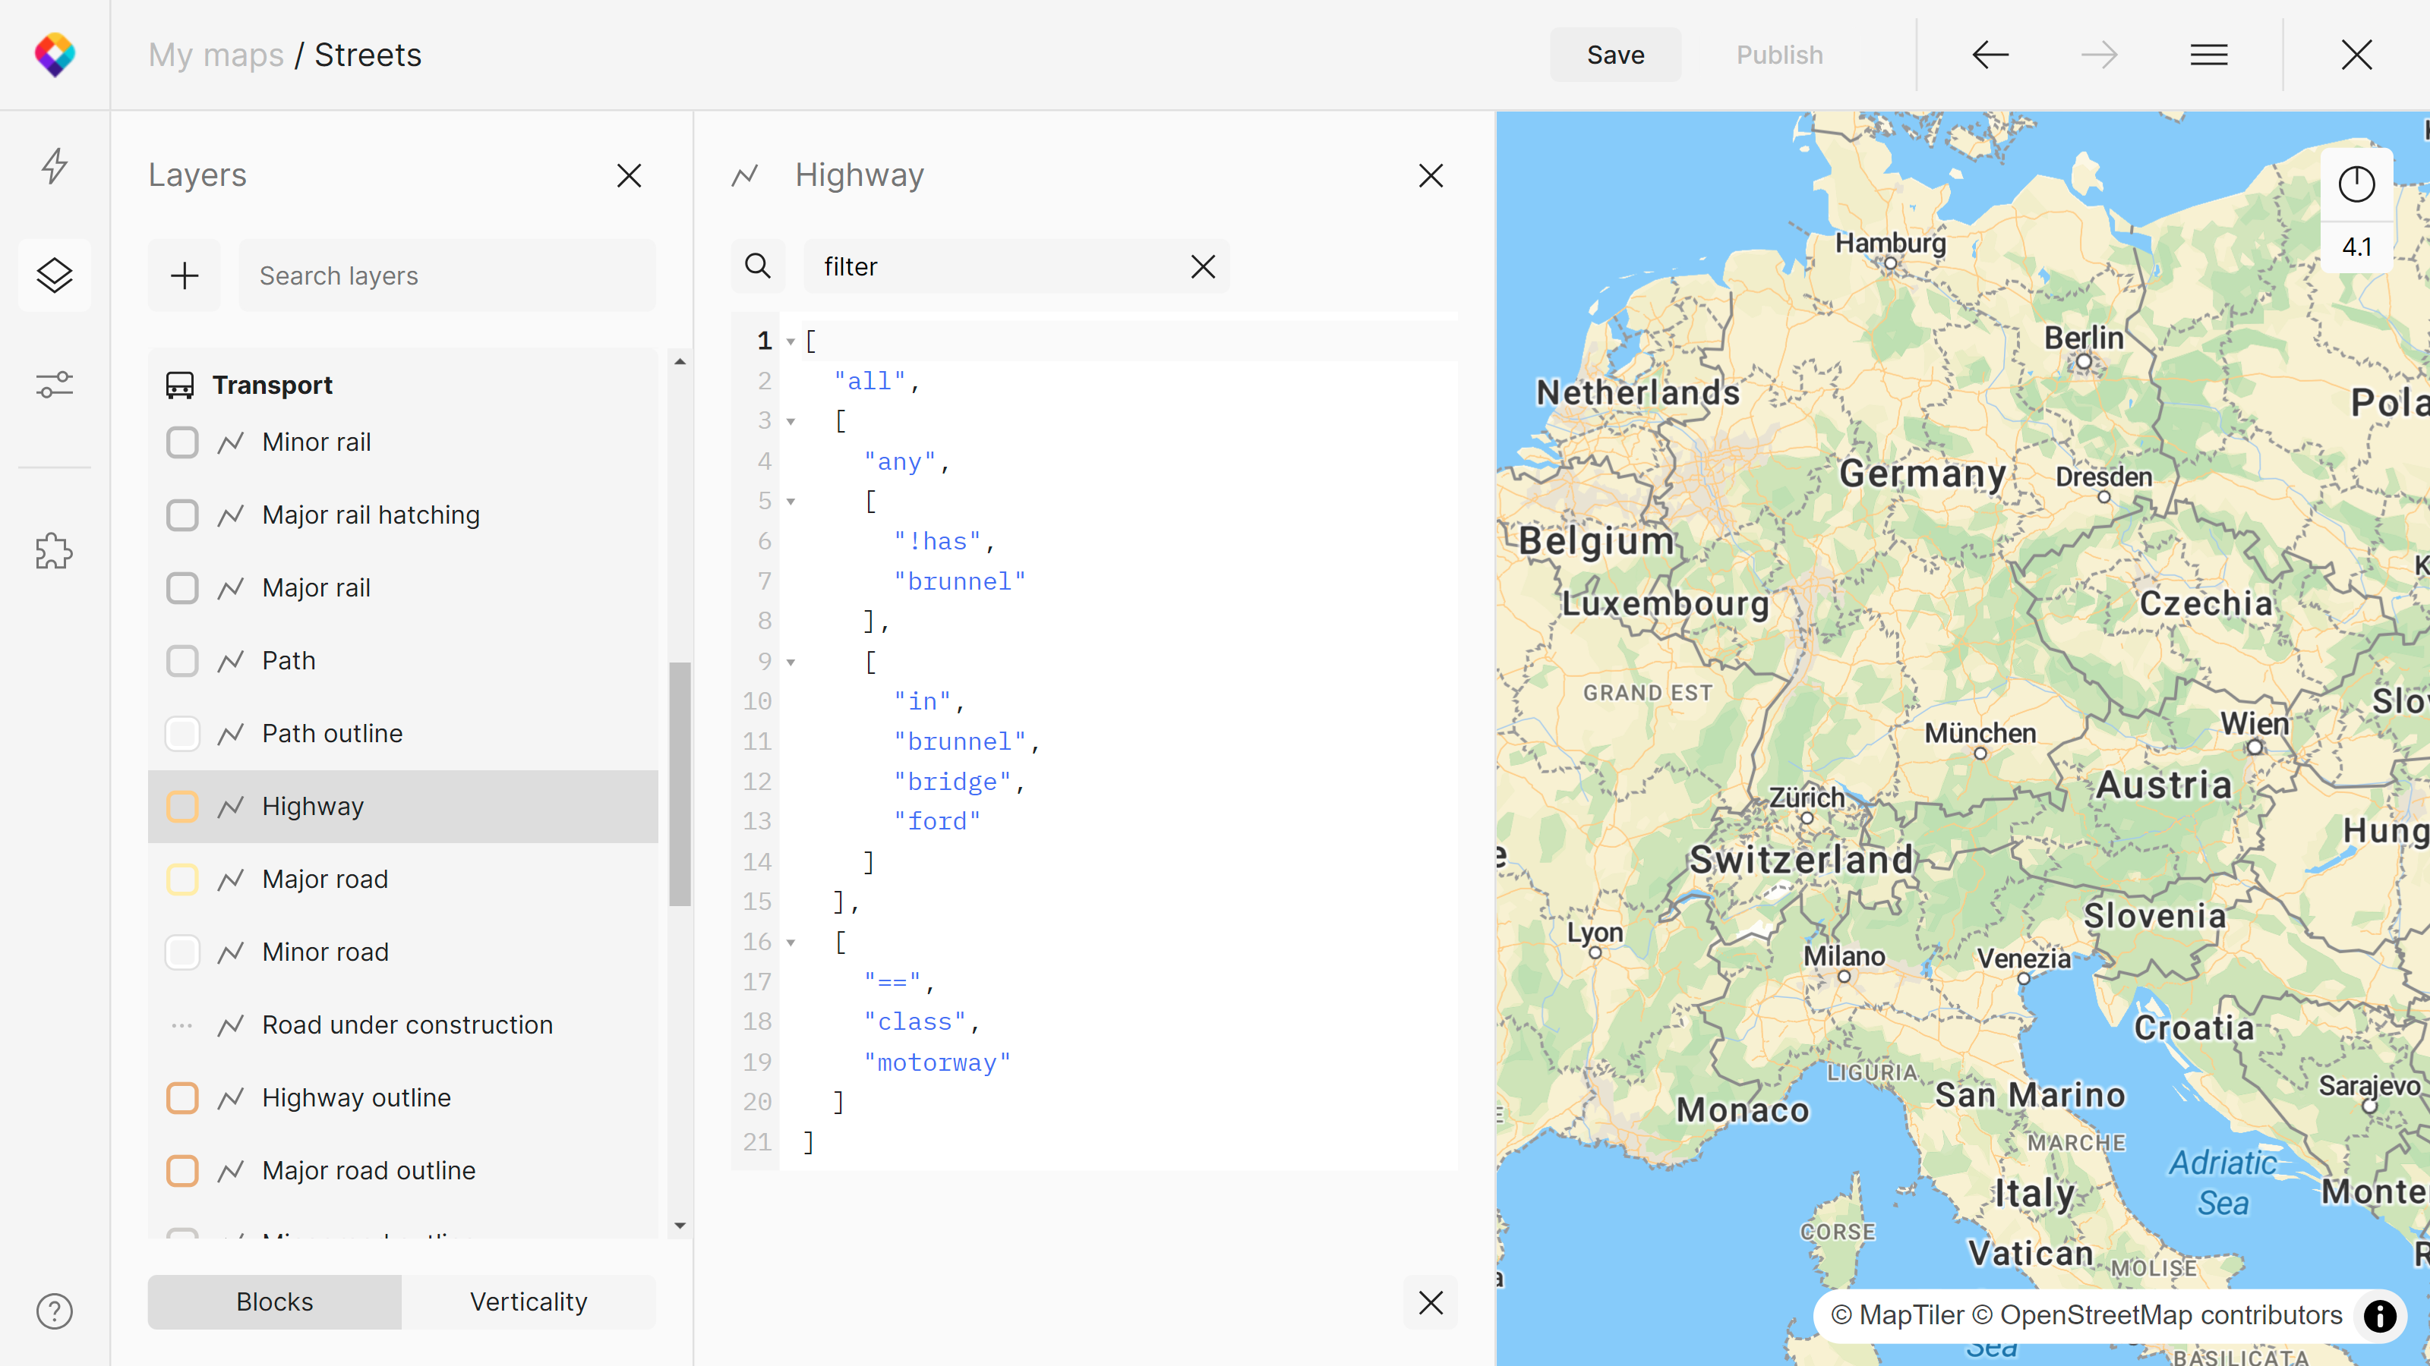Click the undo back arrow

click(x=1990, y=55)
